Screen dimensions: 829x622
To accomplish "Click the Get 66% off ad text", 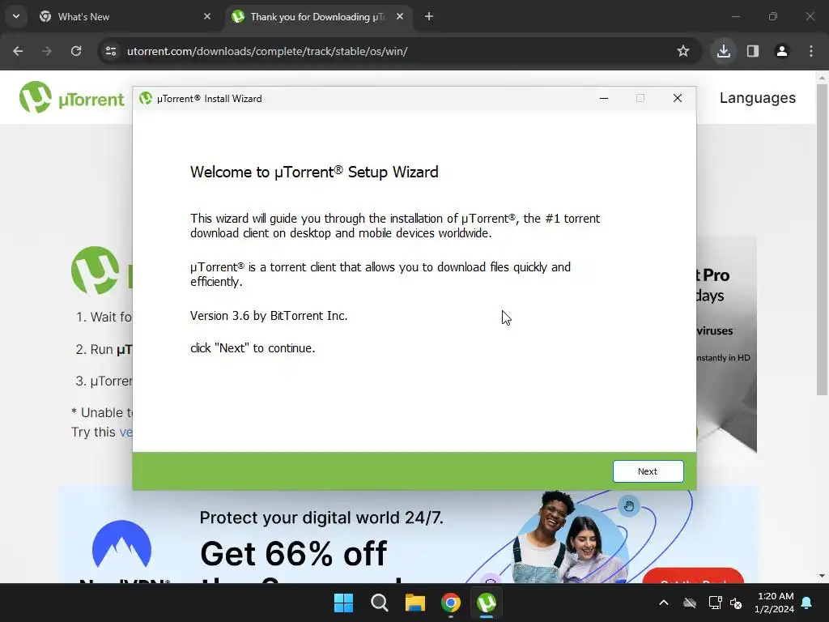I will pyautogui.click(x=293, y=554).
